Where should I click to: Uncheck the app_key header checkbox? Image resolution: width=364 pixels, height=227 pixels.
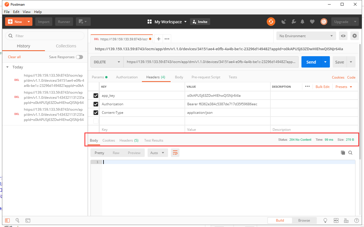coord(96,96)
